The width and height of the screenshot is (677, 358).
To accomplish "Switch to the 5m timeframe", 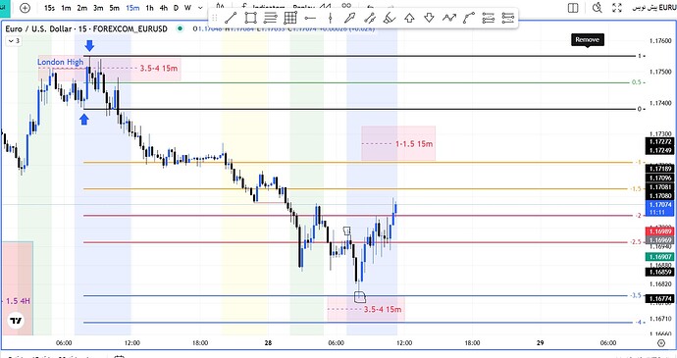I will point(115,8).
